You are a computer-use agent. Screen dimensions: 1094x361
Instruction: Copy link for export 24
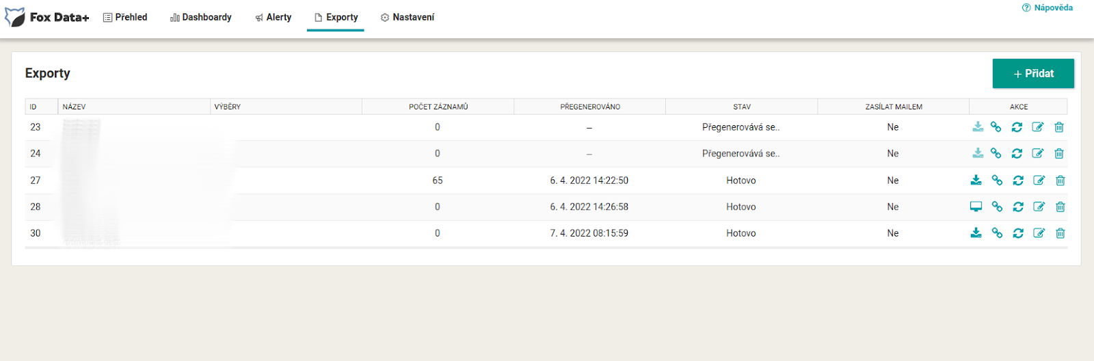(996, 154)
